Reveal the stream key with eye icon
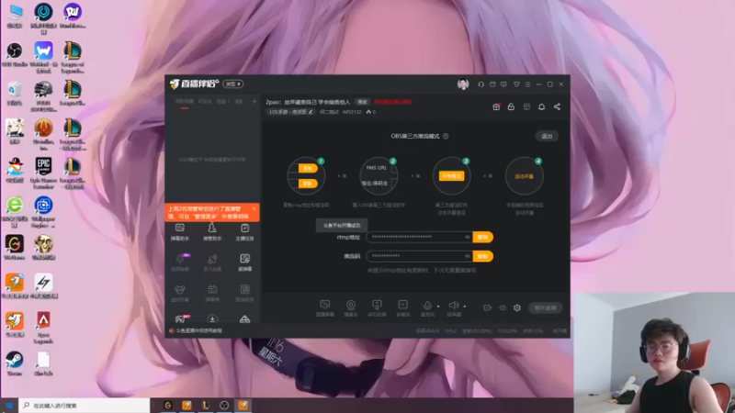The image size is (735, 413). (x=468, y=256)
